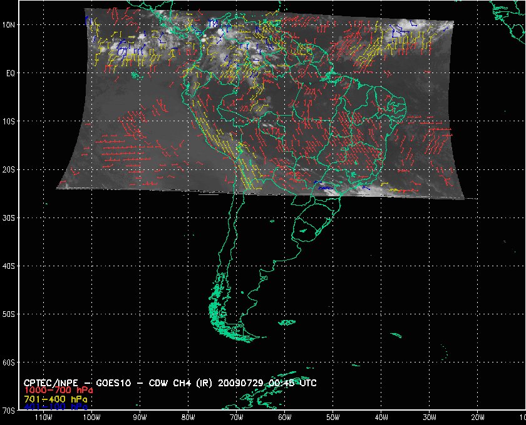Select the 70W longitude label
The image size is (526, 425).
coord(235,417)
